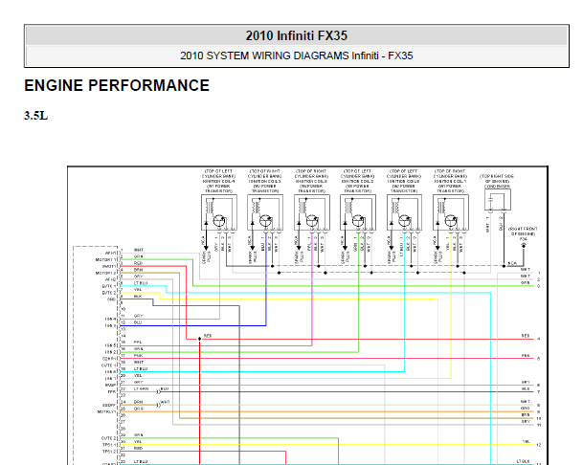Click the 'BLK' wire label at pin 8
Image resolution: width=583 pixels, height=465 pixels.
[x=138, y=297]
